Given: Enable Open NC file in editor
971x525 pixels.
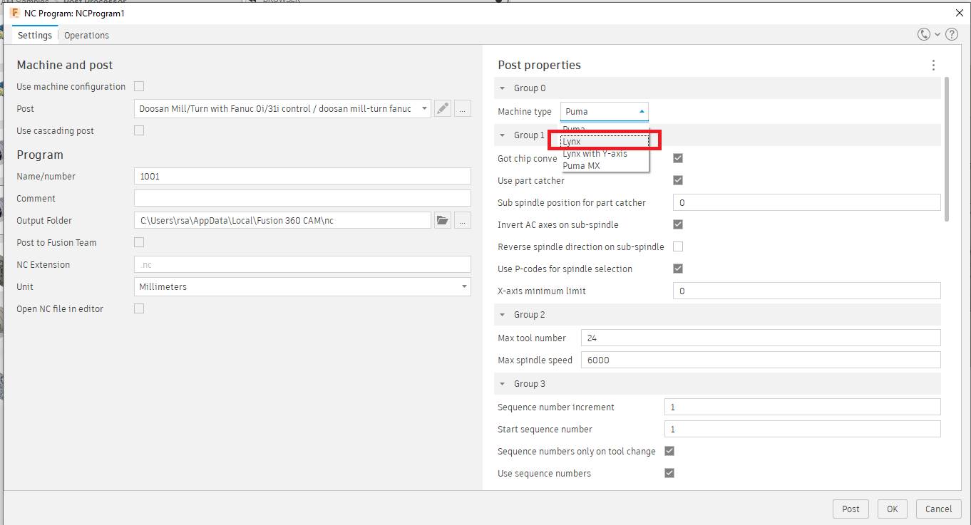Looking at the screenshot, I should (x=139, y=309).
